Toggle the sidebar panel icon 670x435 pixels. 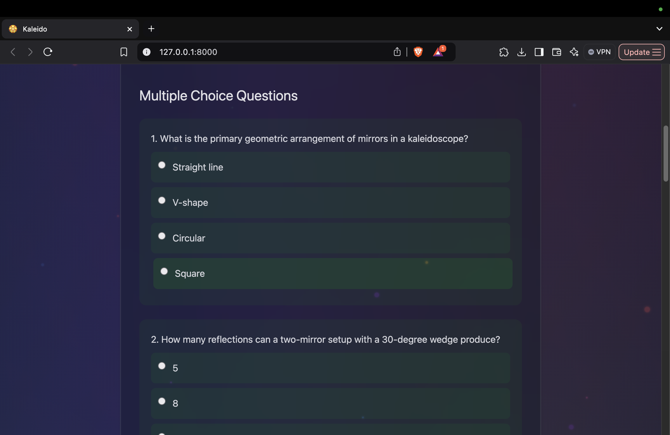point(539,52)
